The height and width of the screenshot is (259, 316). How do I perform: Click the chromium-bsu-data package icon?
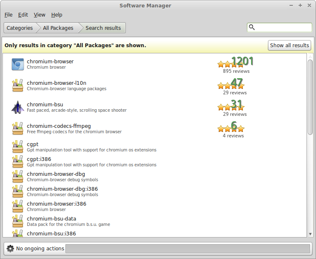pyautogui.click(x=18, y=221)
